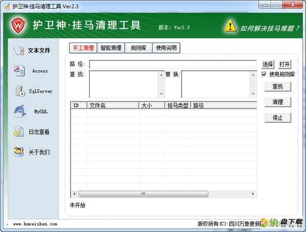This screenshot has height=232, width=306.
Task: Open the 关于我们 people icon
Action: (19, 152)
